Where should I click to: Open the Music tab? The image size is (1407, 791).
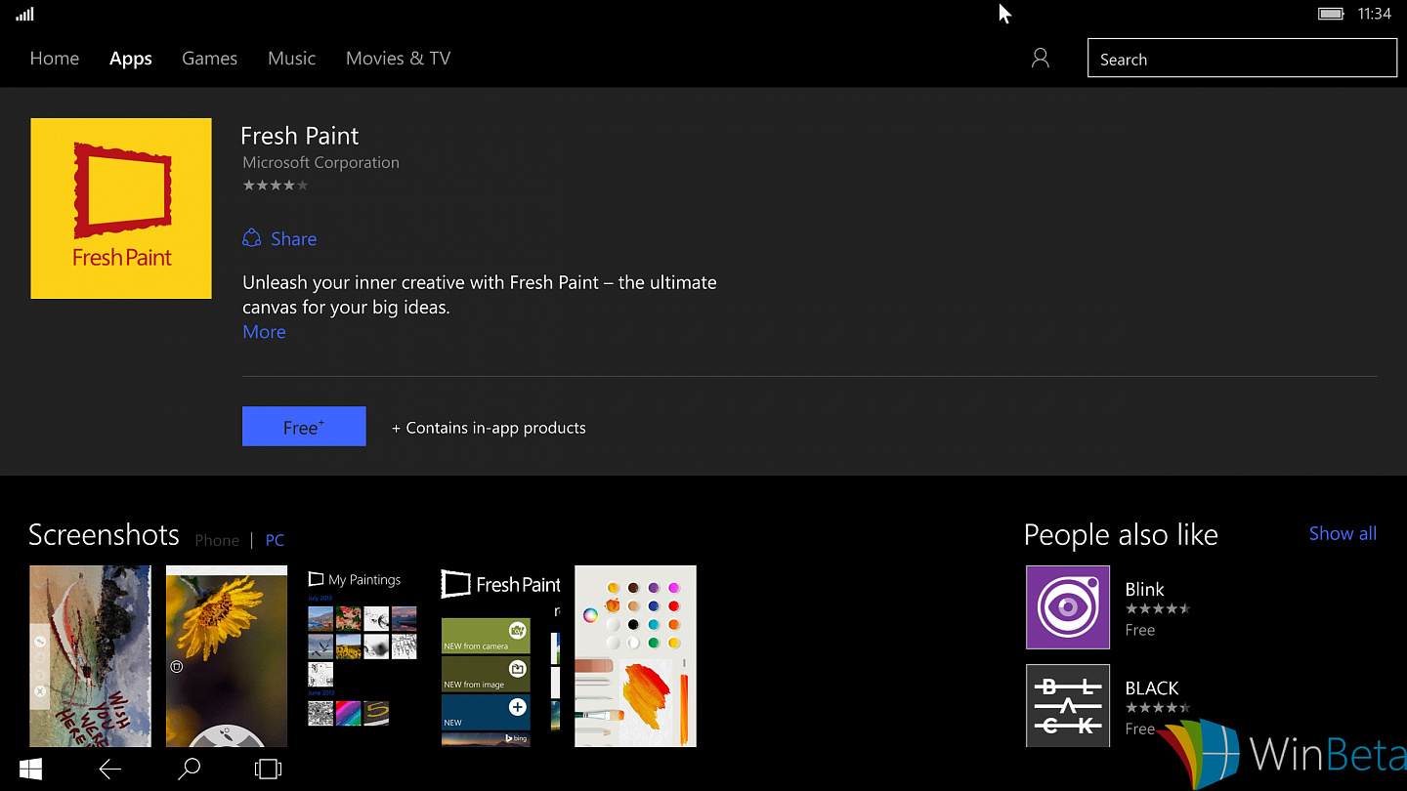[x=291, y=59]
